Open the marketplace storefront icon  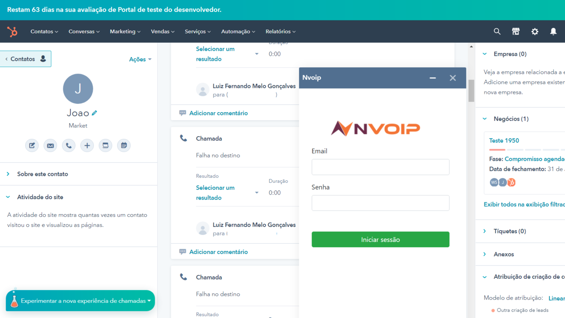[516, 31]
